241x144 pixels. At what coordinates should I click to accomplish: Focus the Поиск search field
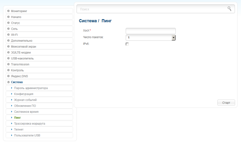point(156,9)
